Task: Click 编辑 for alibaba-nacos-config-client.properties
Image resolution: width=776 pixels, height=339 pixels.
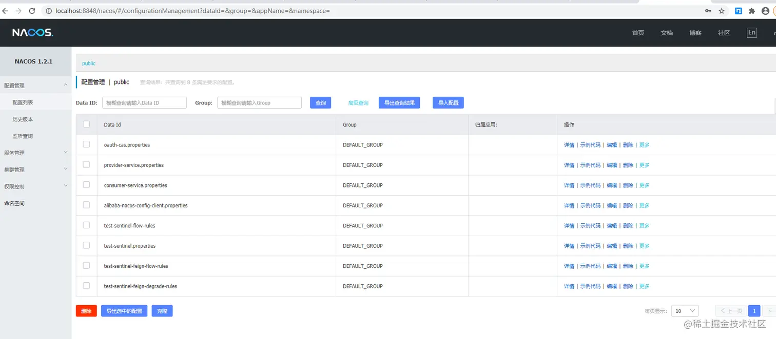Action: coord(612,205)
